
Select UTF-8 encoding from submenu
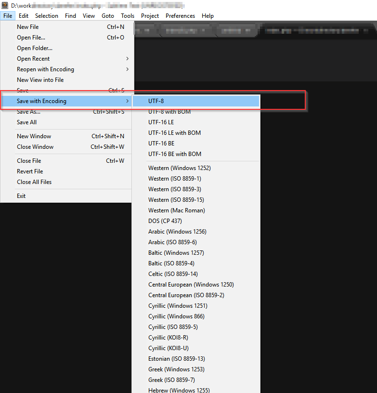(156, 101)
